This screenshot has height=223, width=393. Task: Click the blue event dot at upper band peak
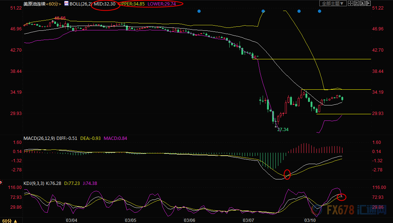tap(263, 11)
